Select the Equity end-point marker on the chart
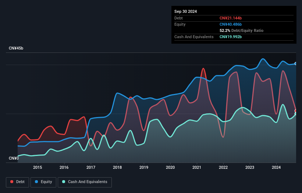 tap(296, 63)
